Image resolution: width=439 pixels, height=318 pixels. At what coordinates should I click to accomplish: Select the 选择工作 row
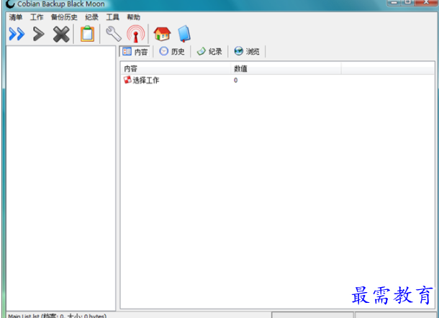pyautogui.click(x=278, y=81)
